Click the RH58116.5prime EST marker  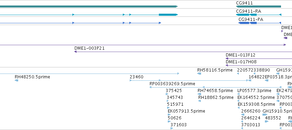(x=199, y=74)
